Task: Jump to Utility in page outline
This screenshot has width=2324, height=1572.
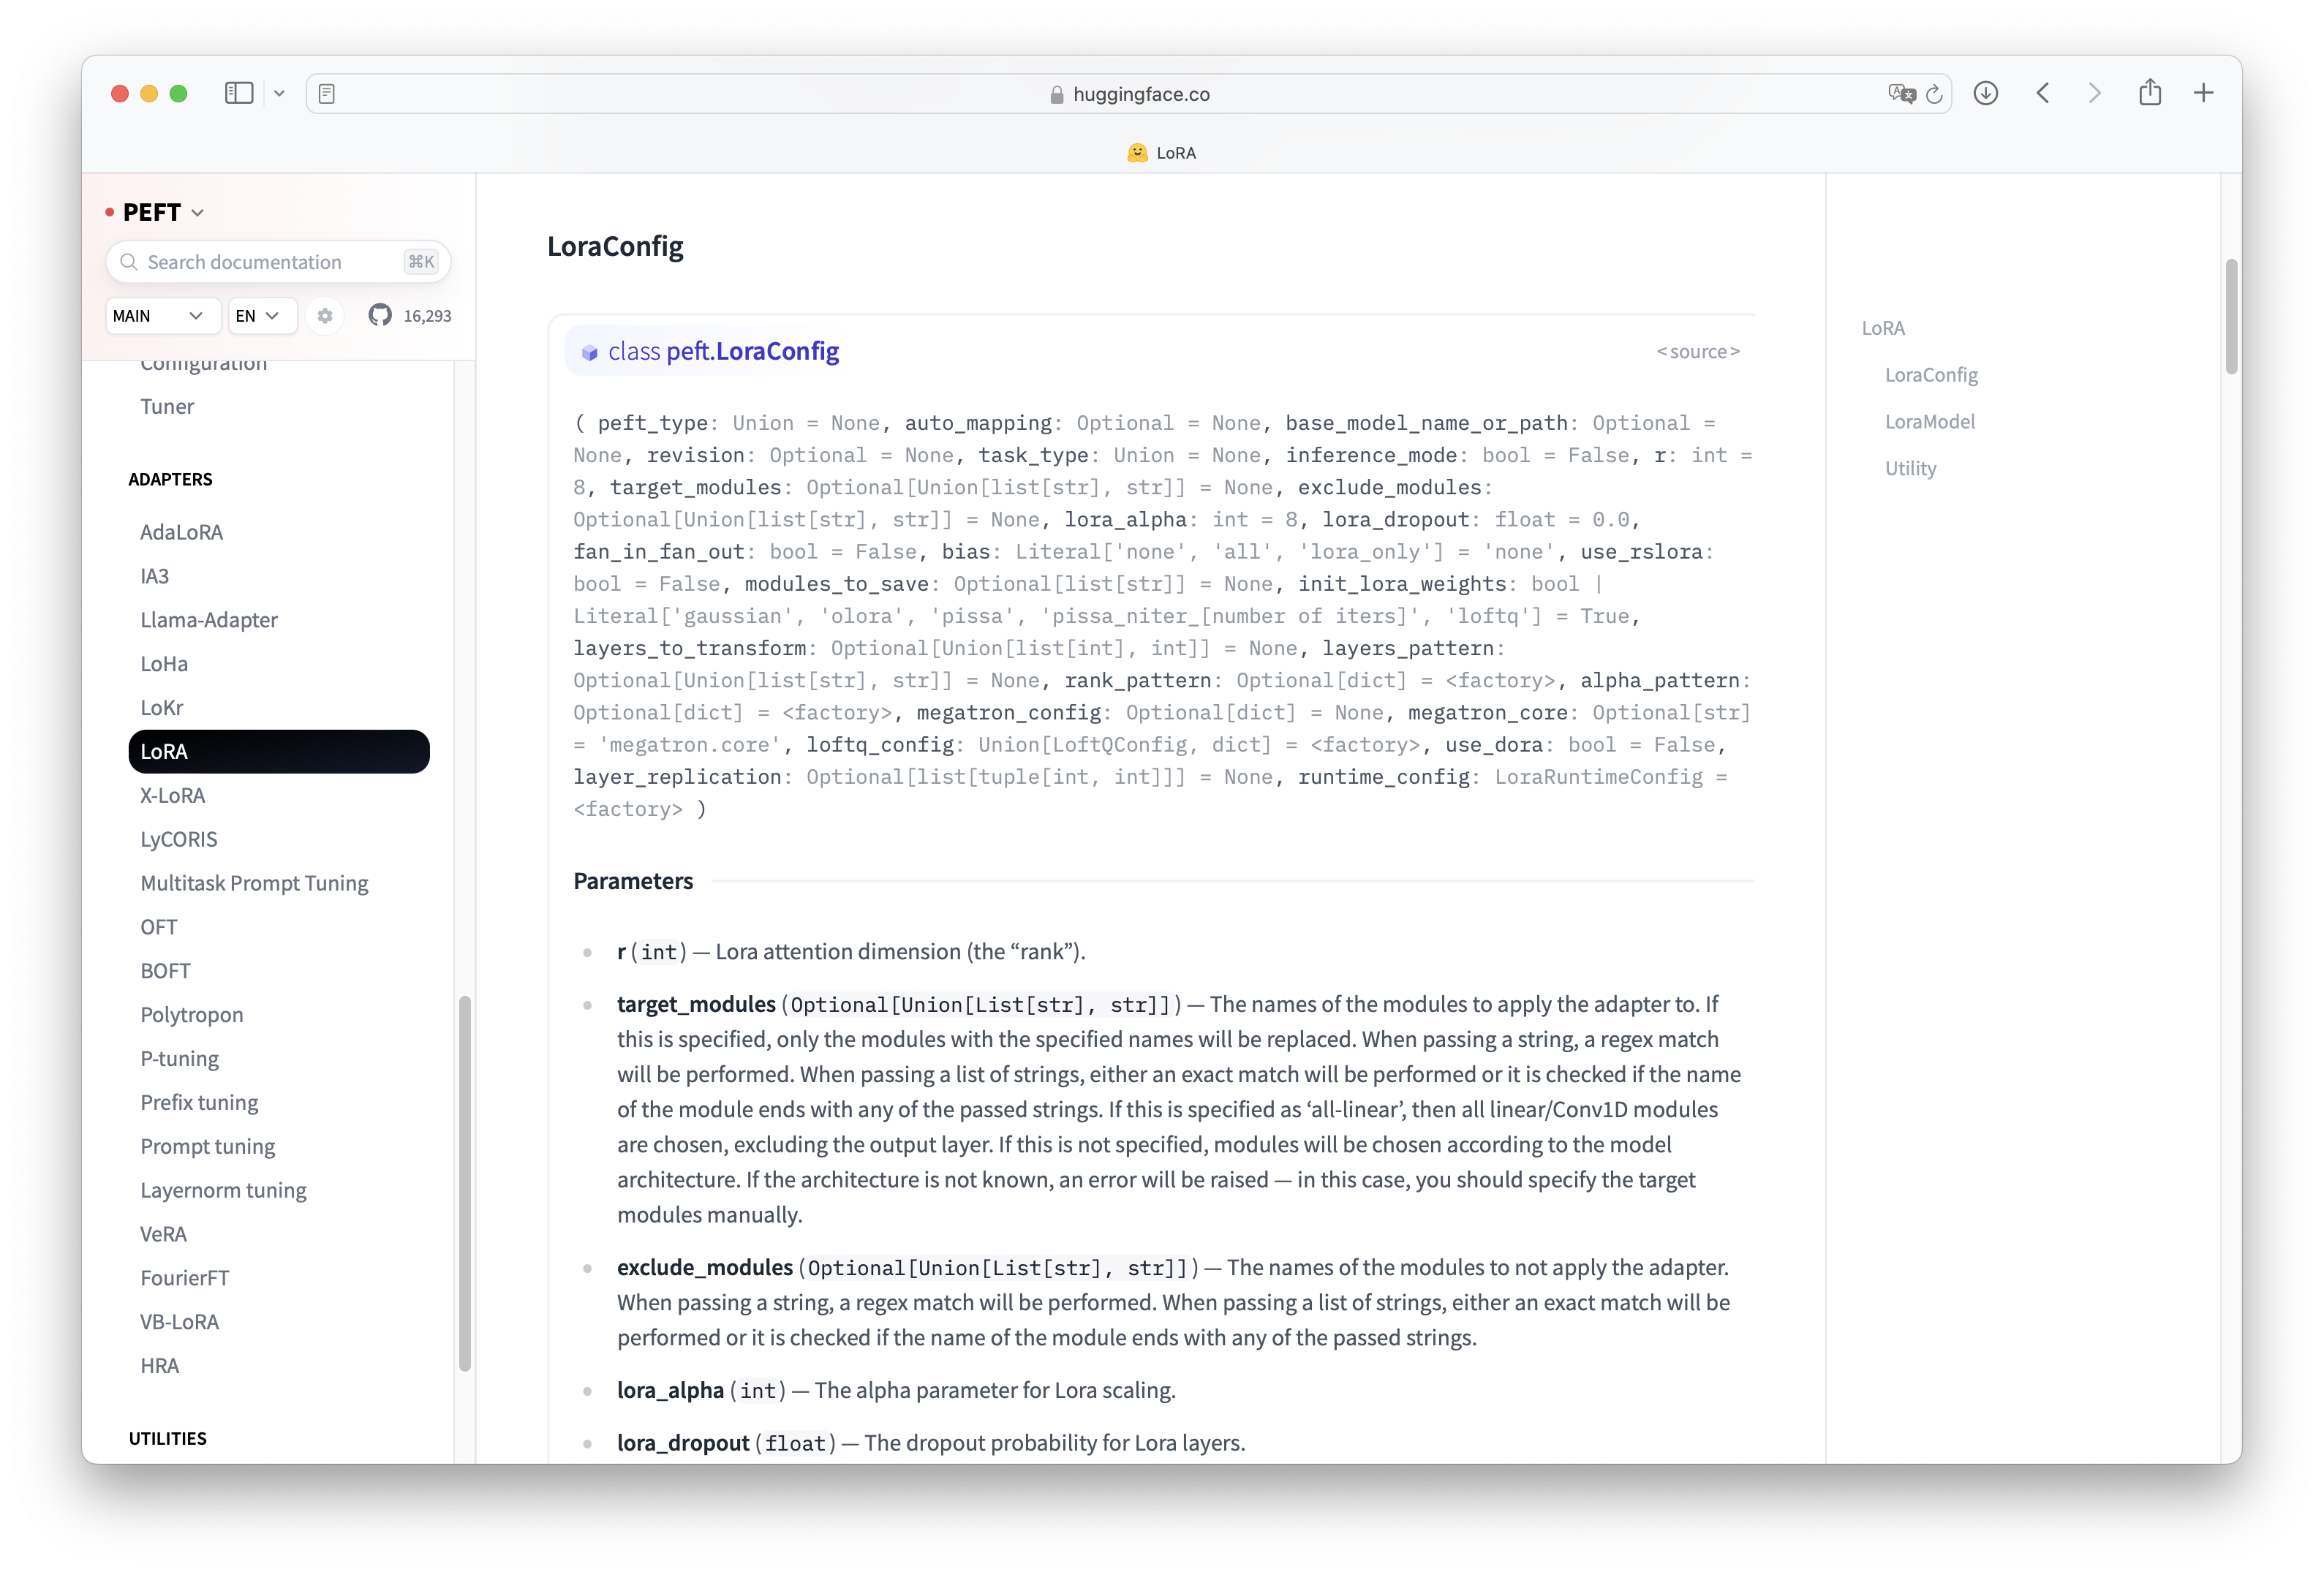Action: point(1910,469)
